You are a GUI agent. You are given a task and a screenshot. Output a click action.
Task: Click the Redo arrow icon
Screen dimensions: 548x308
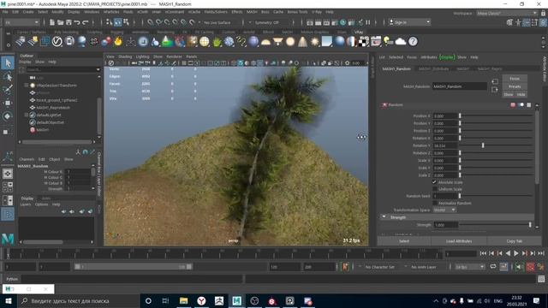[x=86, y=22]
